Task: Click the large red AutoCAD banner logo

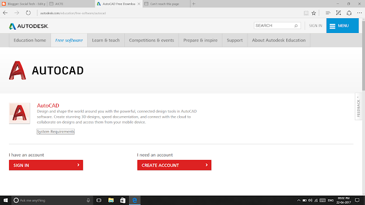Action: pos(18,71)
